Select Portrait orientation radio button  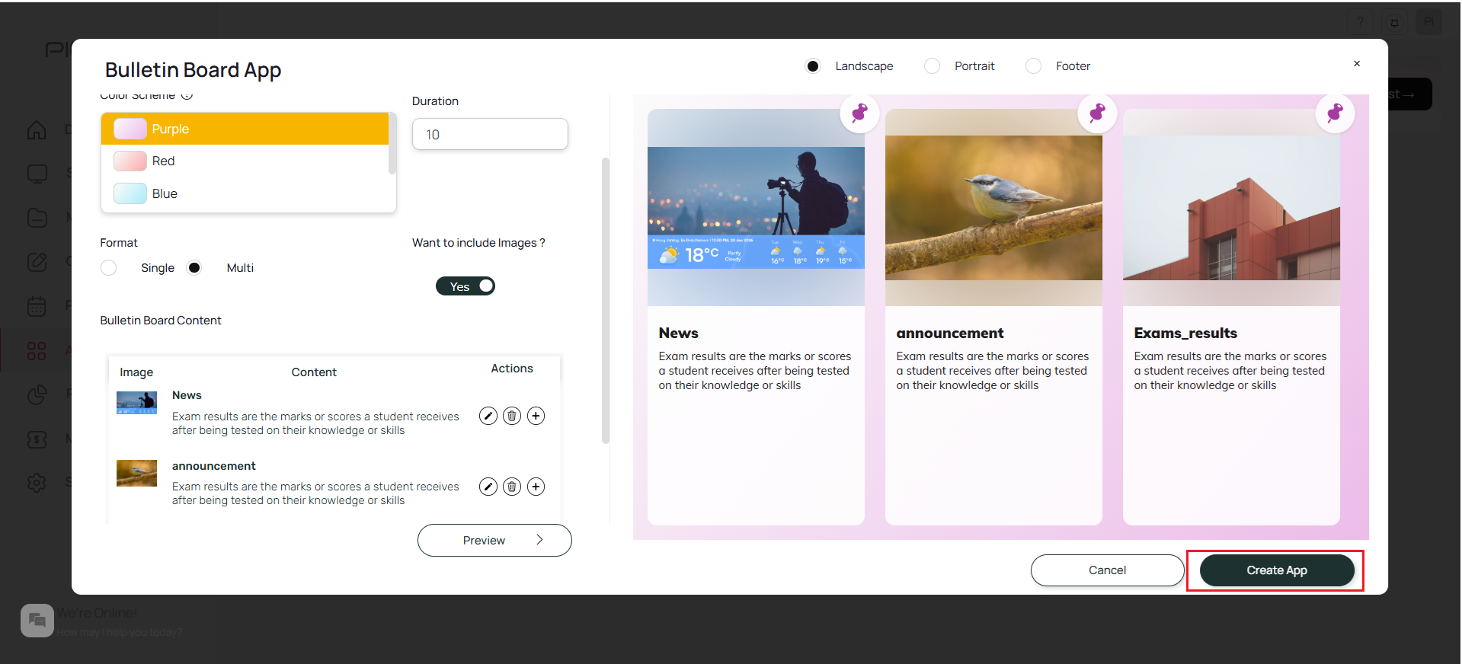(932, 66)
